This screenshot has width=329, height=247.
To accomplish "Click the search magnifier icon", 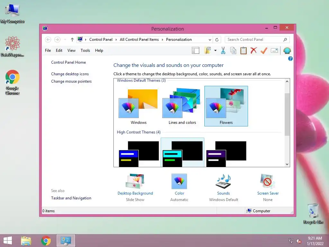I will tap(285, 40).
